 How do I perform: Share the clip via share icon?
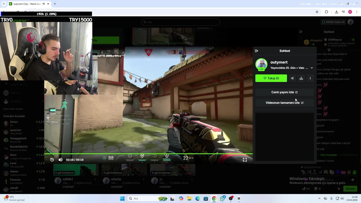tap(292, 78)
